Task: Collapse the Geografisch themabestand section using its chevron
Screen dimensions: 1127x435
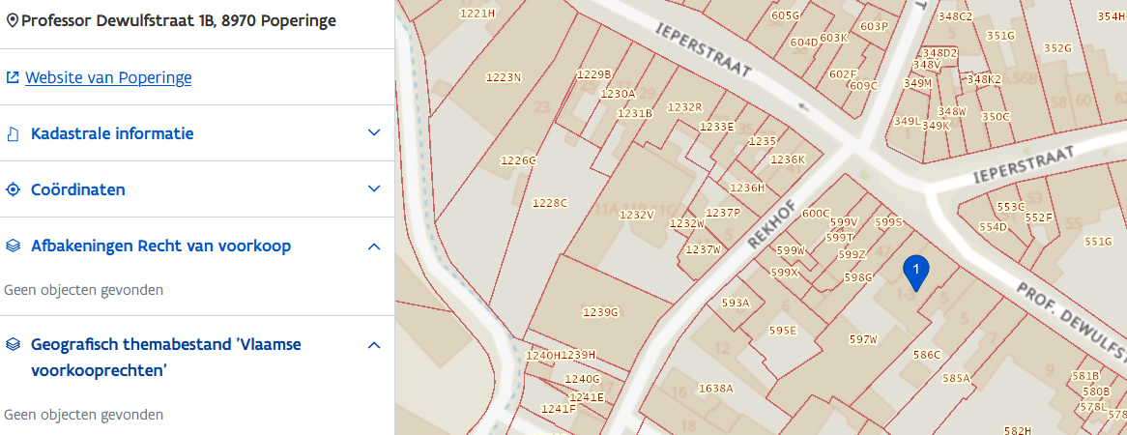Action: tap(374, 344)
